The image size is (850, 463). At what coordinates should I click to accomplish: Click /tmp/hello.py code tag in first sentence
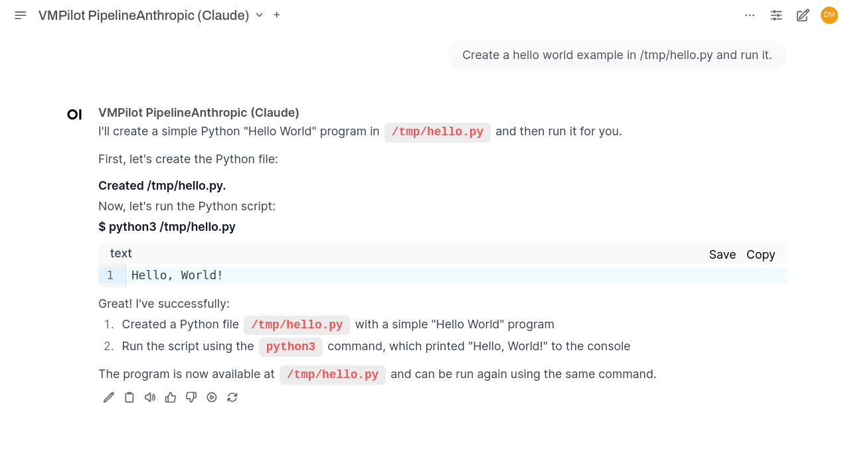coord(438,132)
